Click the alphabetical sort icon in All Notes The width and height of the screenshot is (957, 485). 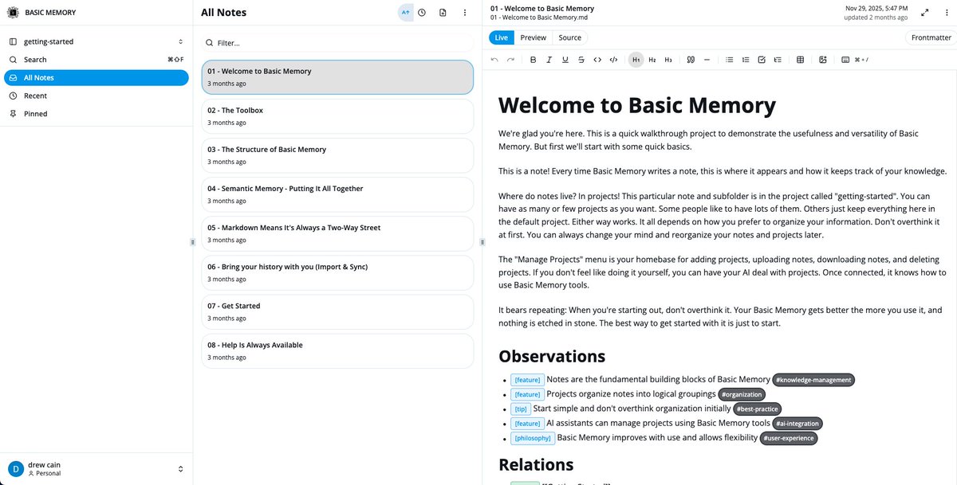coord(406,13)
